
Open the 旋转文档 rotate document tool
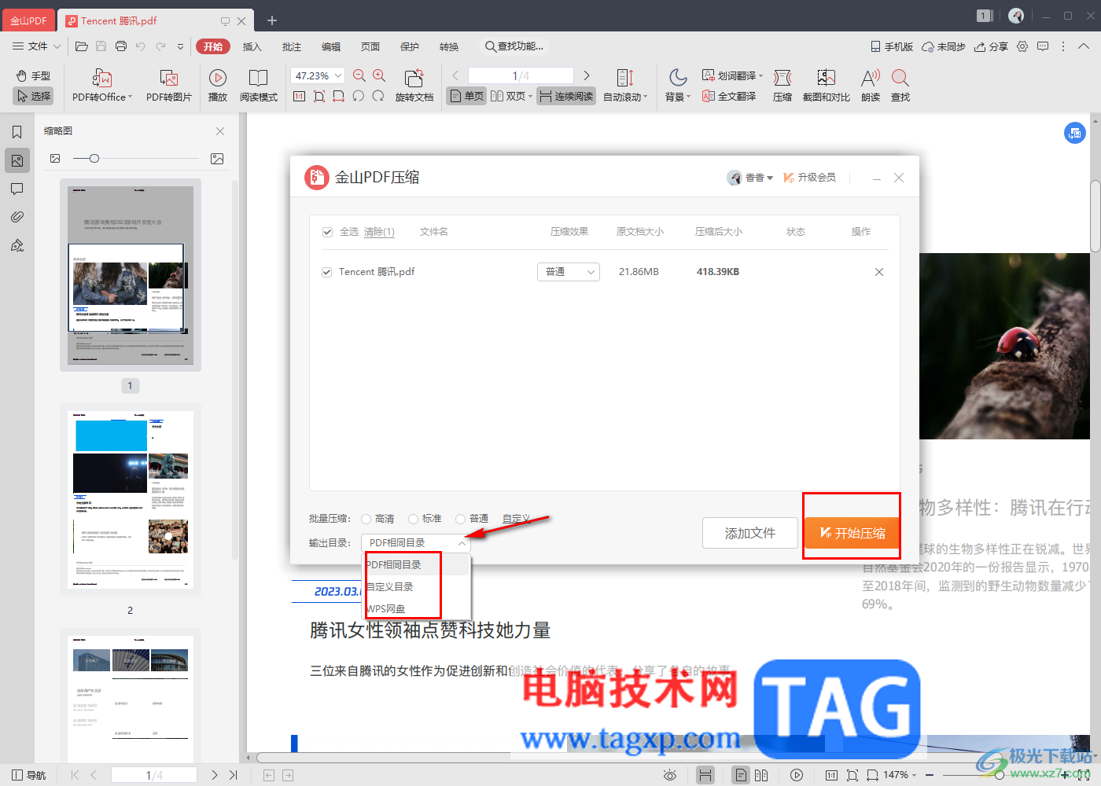click(x=414, y=86)
